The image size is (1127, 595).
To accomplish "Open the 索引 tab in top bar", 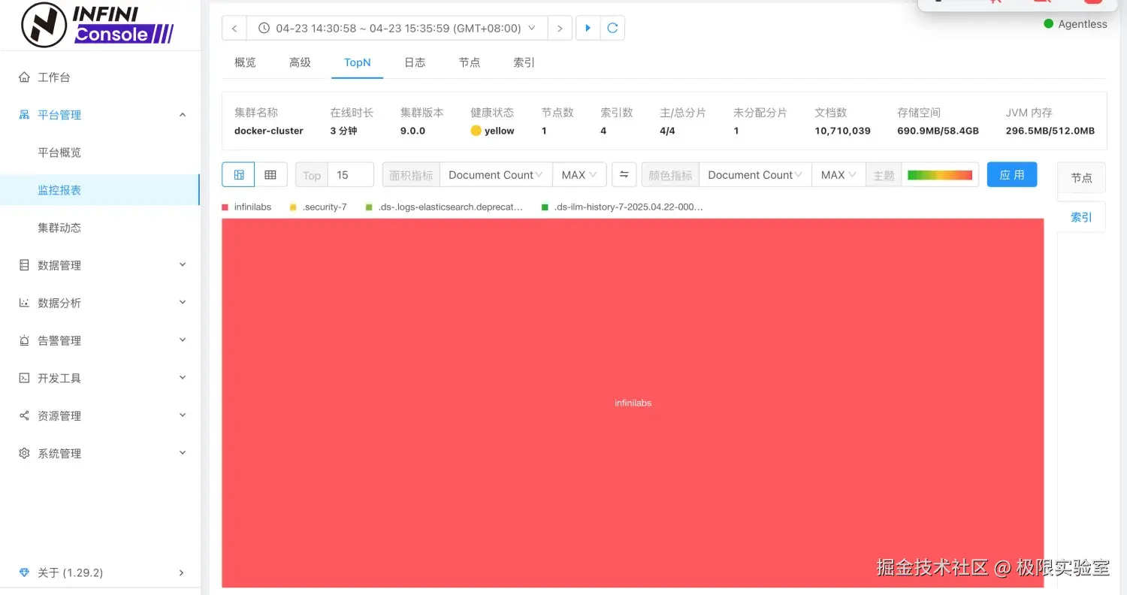I will (524, 62).
